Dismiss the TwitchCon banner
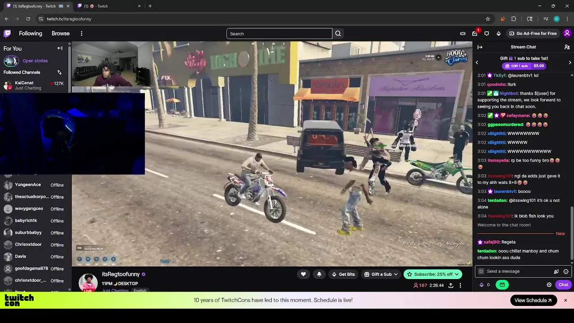The height and width of the screenshot is (323, 574). [x=565, y=300]
